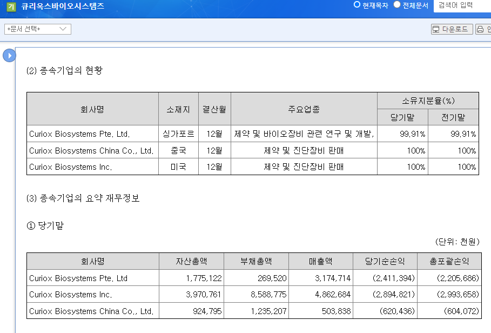Click 총포괄손익 column header
This screenshot has height=333, width=491.
tap(449, 261)
